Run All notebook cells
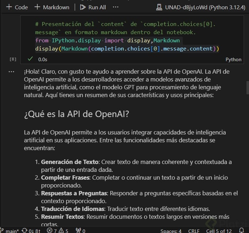The image size is (249, 233). (93, 7)
